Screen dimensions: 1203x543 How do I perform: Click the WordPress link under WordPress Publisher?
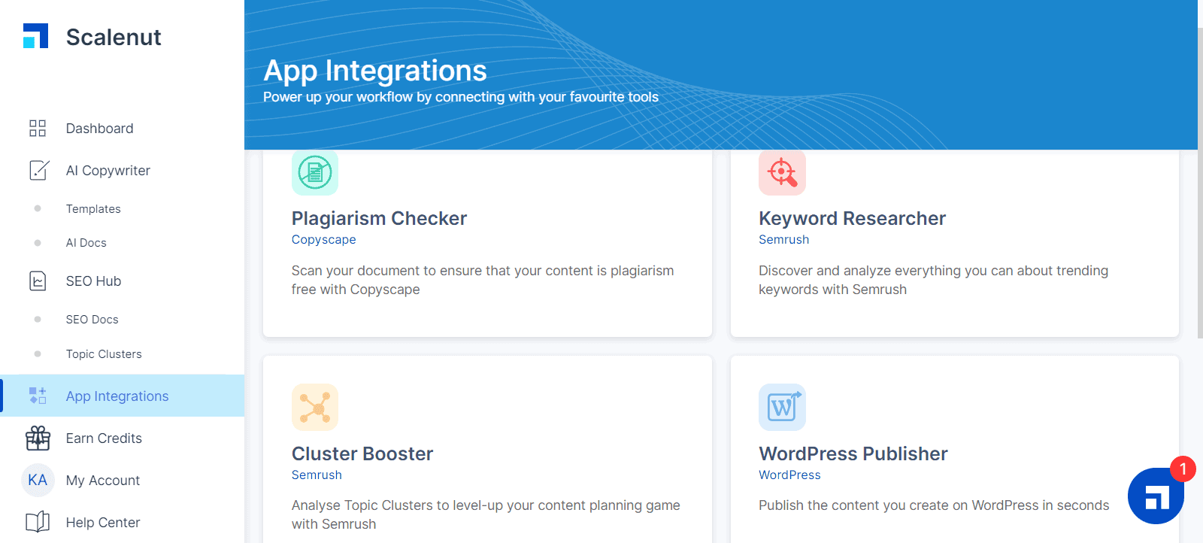(x=789, y=475)
